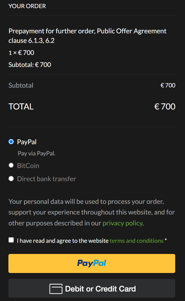The height and width of the screenshot is (301, 185).
Task: Choose the BitCoin radio button
Action: point(11,165)
